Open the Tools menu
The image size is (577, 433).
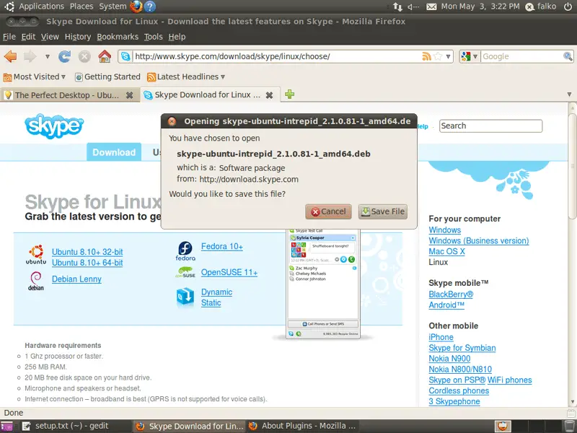tap(153, 37)
